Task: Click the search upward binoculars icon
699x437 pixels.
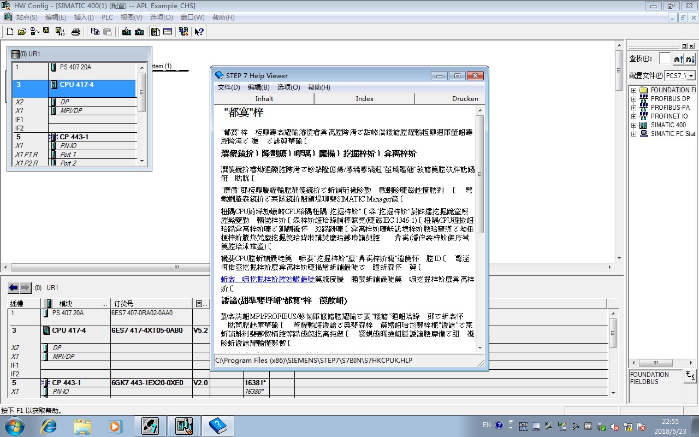Action: pyautogui.click(x=679, y=58)
